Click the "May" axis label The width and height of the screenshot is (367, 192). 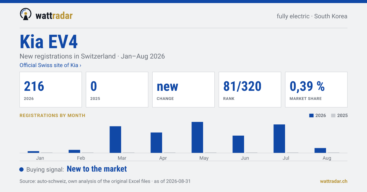(204, 158)
